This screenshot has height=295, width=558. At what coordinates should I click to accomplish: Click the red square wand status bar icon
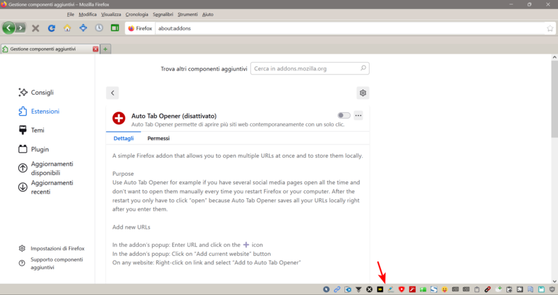[412, 289]
